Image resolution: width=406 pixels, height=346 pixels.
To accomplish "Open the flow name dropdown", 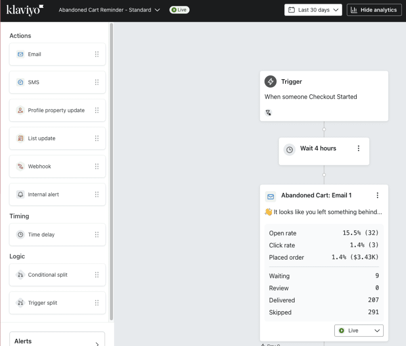I will pos(109,10).
